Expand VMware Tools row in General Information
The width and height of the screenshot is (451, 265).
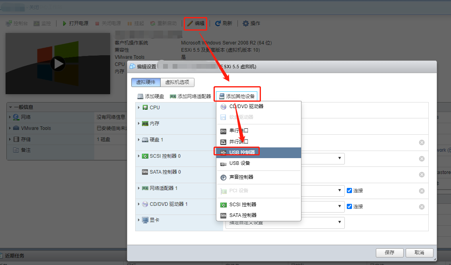pos(10,128)
